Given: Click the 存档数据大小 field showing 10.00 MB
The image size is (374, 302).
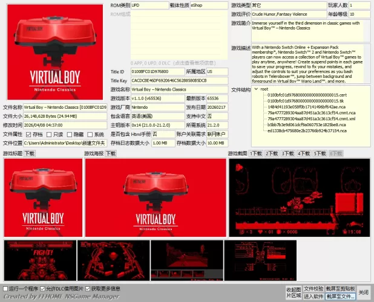Looking at the screenshot, I should coord(217,143).
